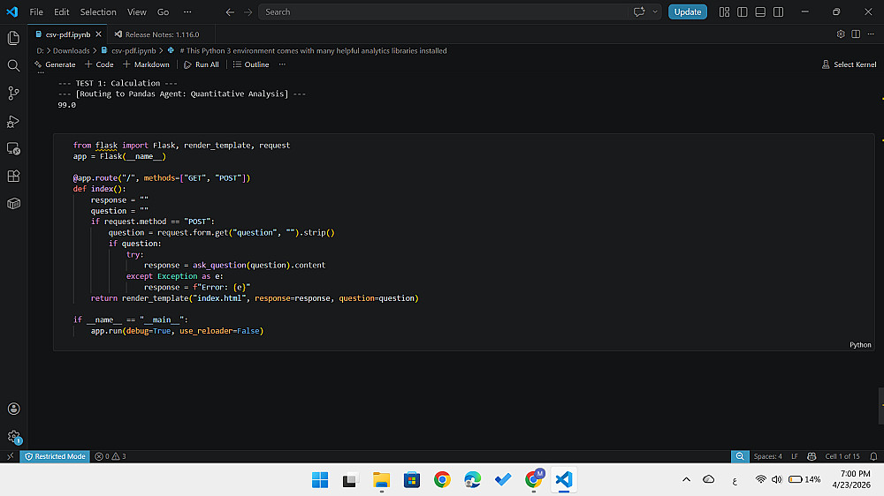The height and width of the screenshot is (496, 884).
Task: Open Run and Debug view
Action: click(13, 121)
